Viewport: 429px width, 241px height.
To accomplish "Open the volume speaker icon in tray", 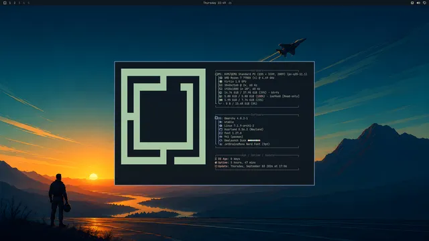I will coord(418,3).
